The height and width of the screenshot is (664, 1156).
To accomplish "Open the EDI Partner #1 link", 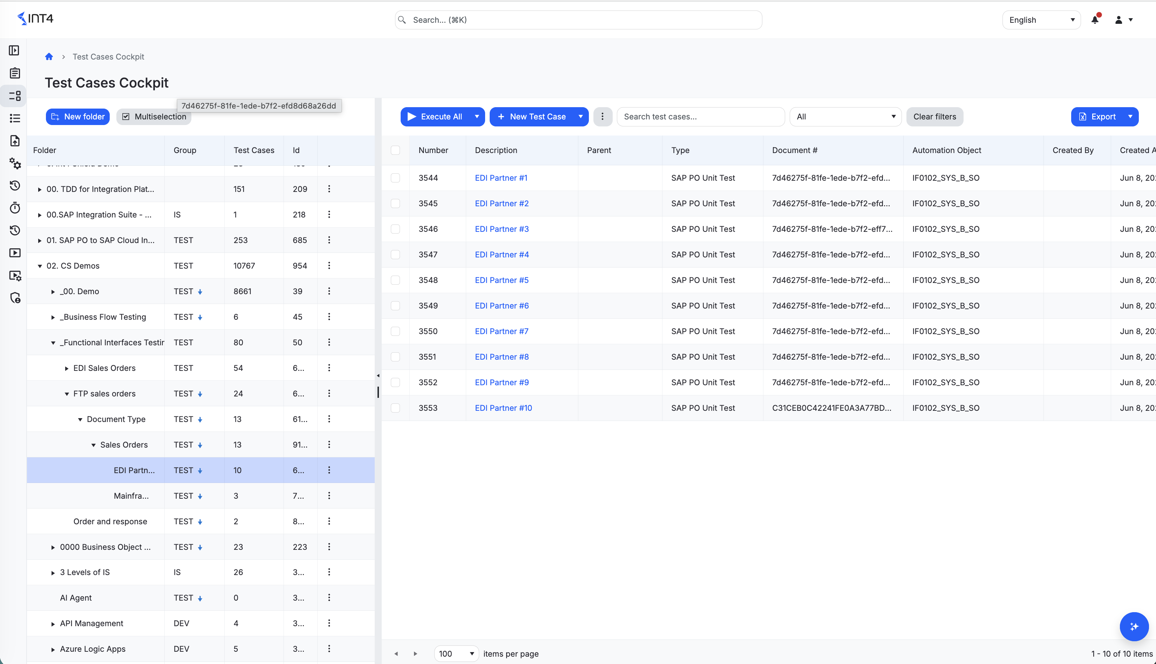I will [x=501, y=178].
